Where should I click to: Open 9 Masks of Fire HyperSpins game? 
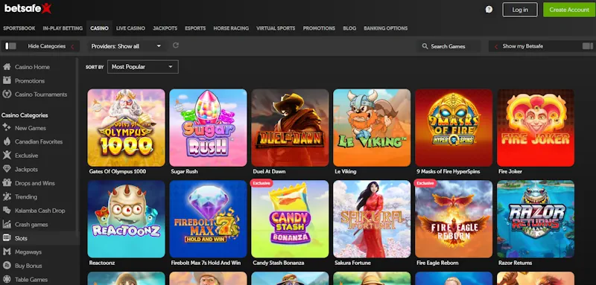click(454, 127)
